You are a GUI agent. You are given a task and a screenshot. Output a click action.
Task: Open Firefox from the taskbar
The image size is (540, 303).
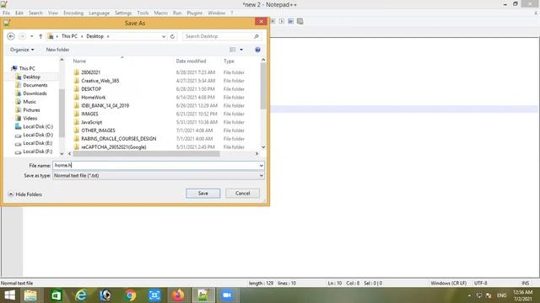click(x=178, y=295)
